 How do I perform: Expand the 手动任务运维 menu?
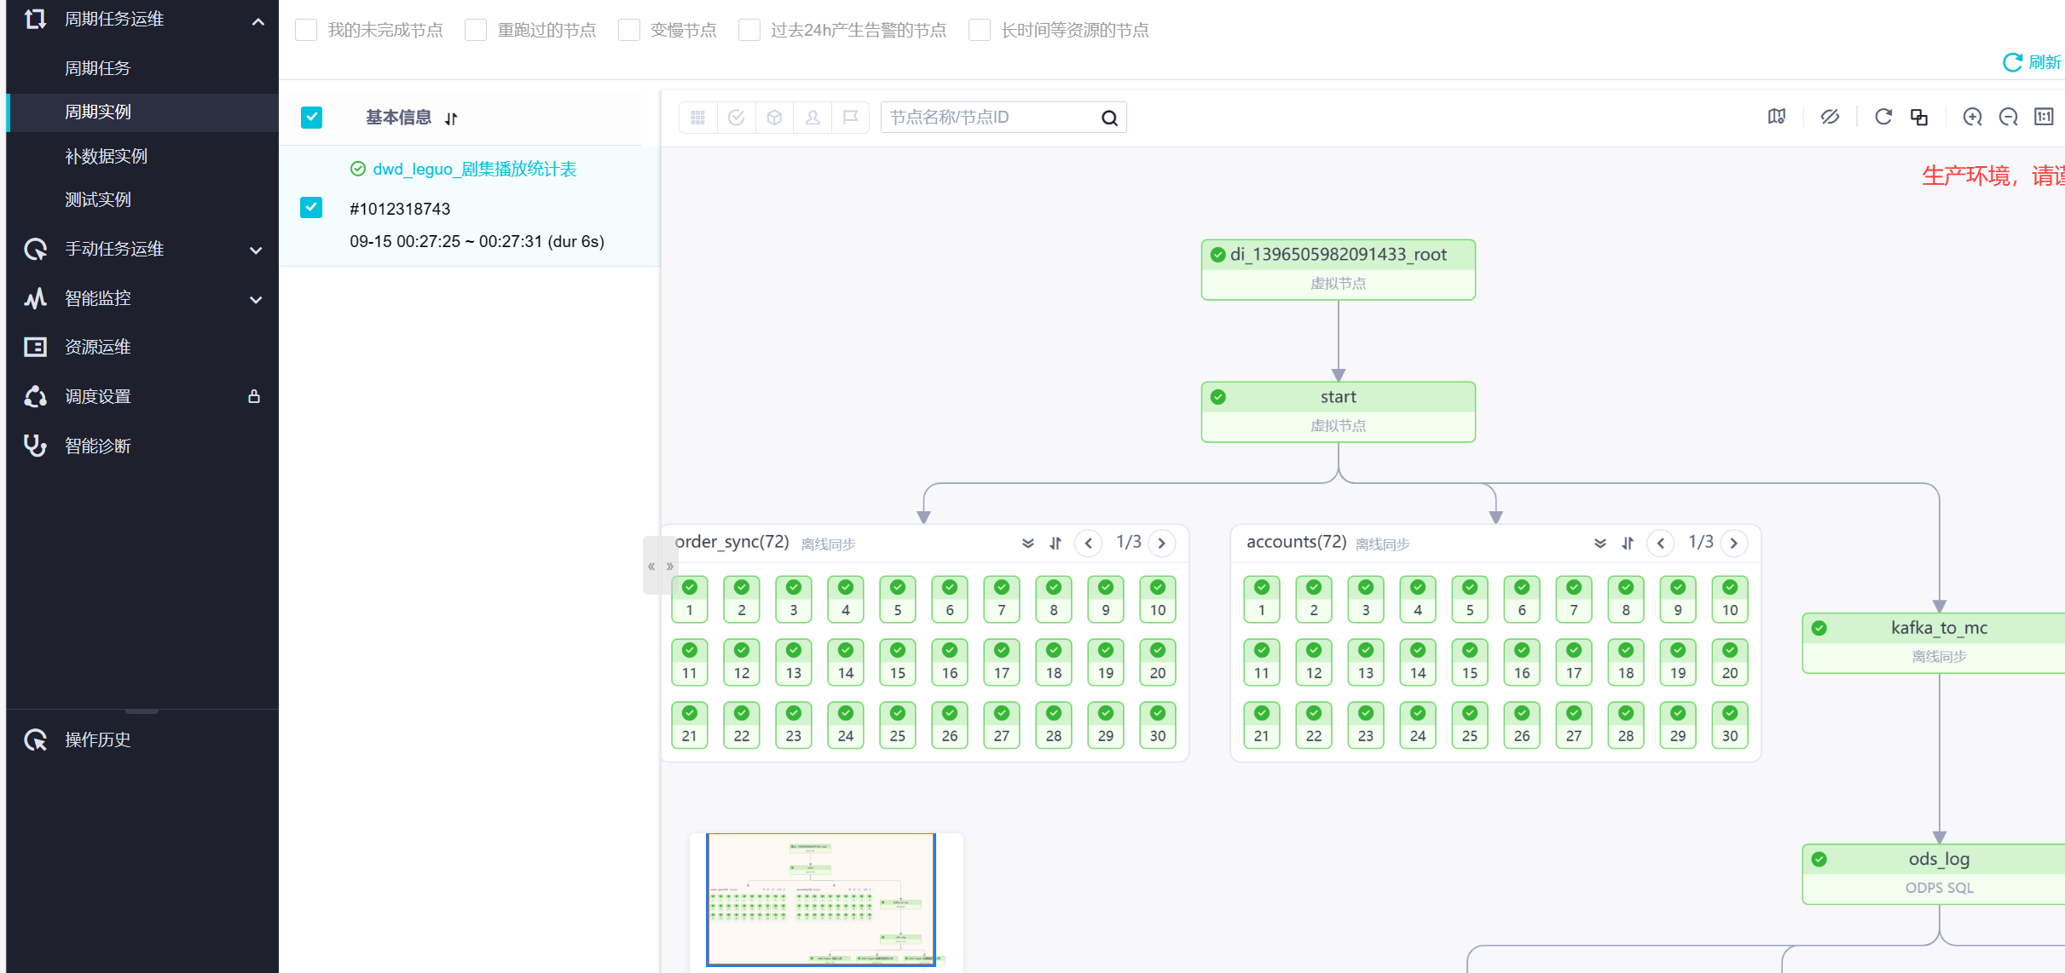(256, 250)
